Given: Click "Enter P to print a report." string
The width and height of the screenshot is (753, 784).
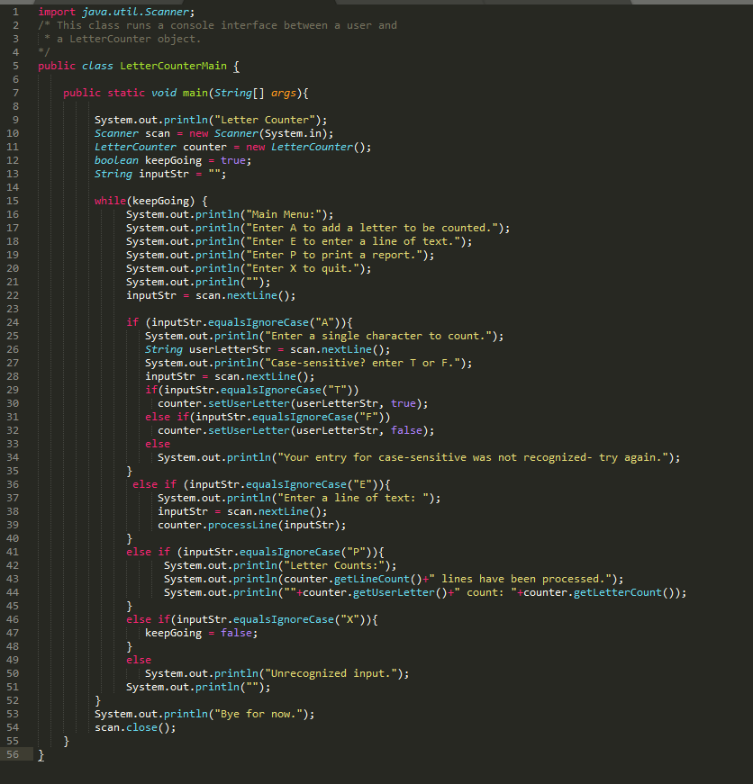Looking at the screenshot, I should click(x=334, y=255).
